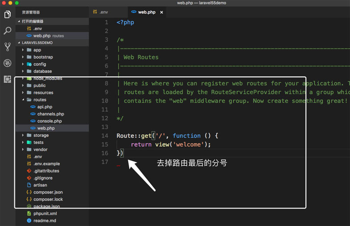Click line number 15 in gutter
Screen dimensions: 350x226
pos(105,145)
